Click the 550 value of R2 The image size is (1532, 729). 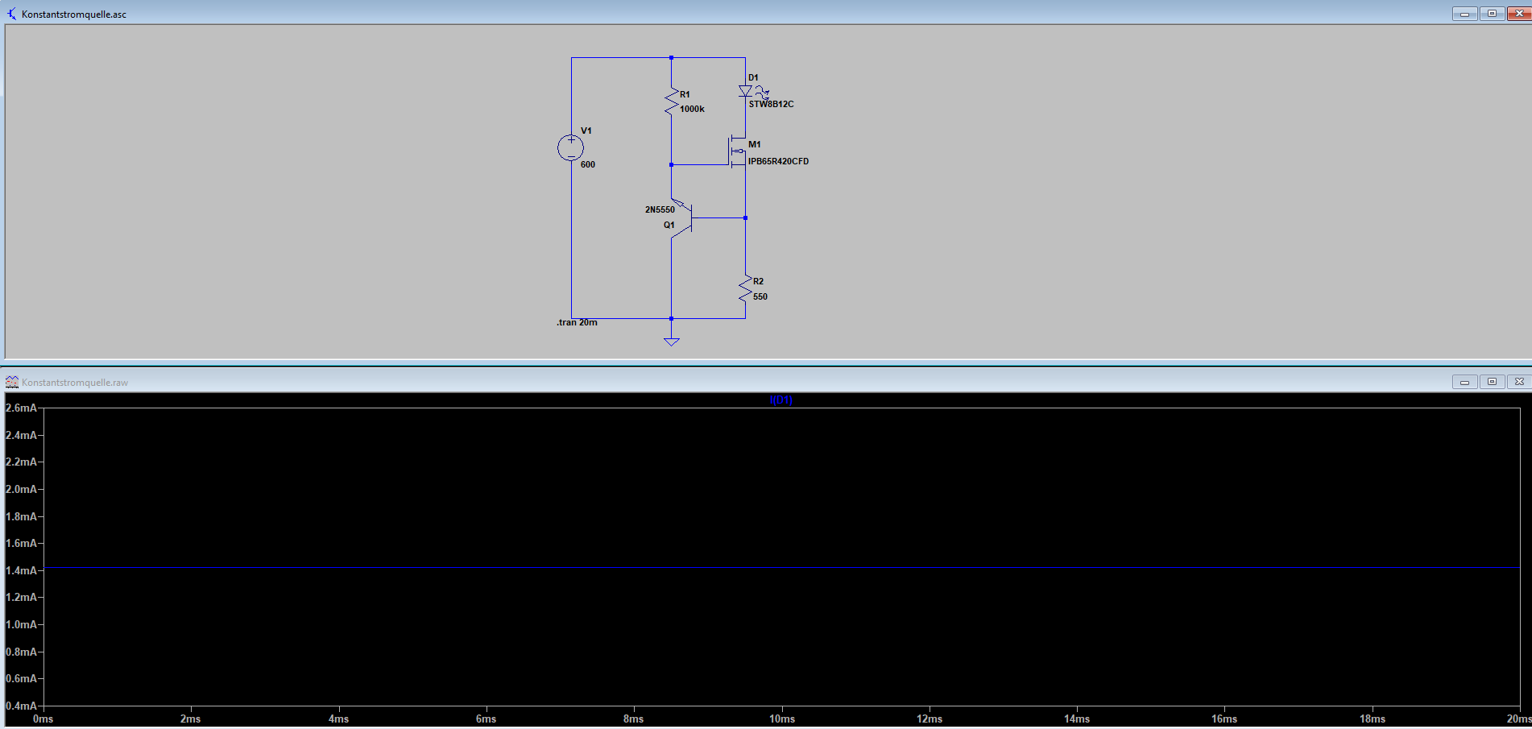point(760,296)
